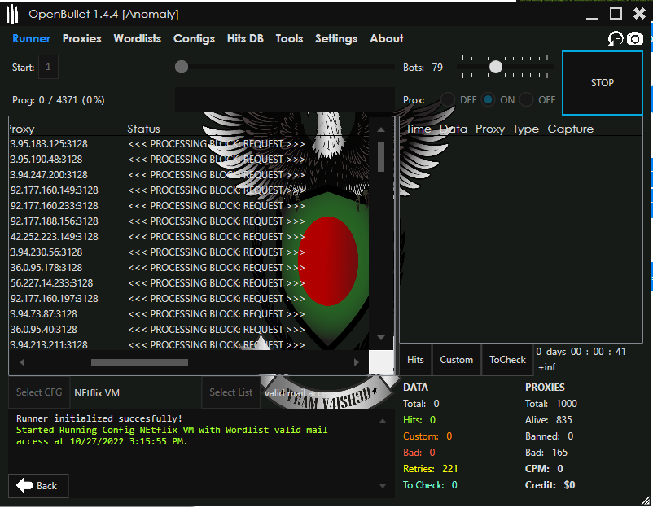
Task: Click the log panel's scroll down arrow
Action: click(383, 485)
